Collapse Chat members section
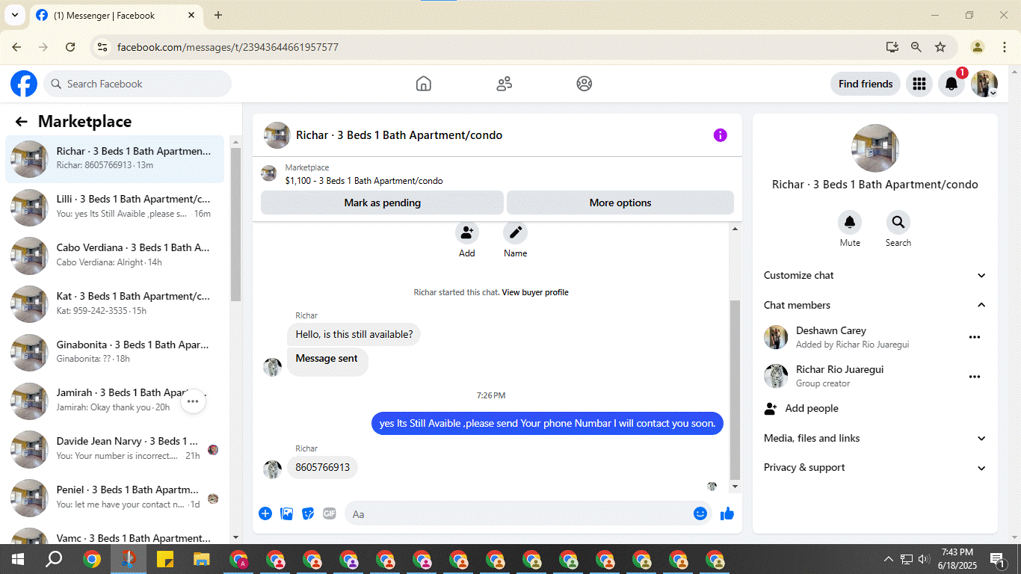This screenshot has height=574, width=1021. point(875,305)
